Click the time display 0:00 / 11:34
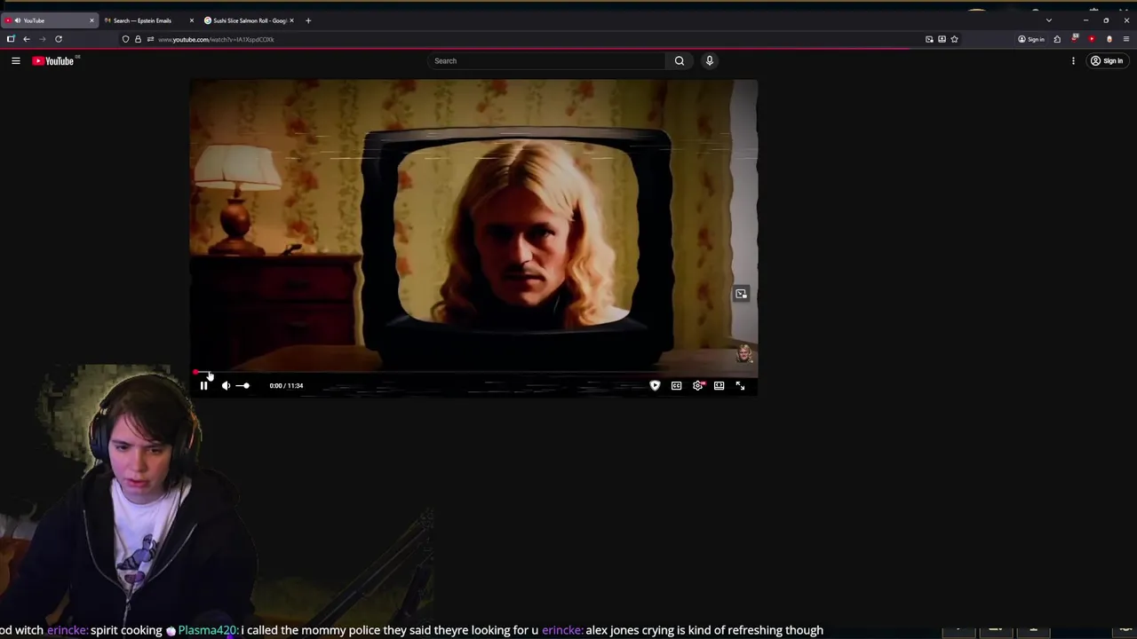This screenshot has width=1137, height=639. click(x=286, y=385)
